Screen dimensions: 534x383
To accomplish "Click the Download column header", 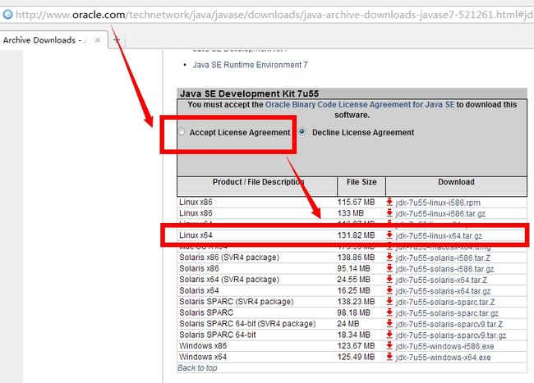I will [456, 182].
